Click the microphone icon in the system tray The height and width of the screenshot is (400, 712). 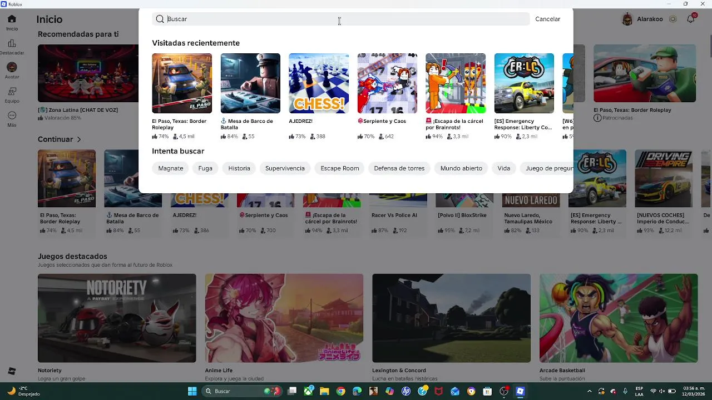[625, 391]
